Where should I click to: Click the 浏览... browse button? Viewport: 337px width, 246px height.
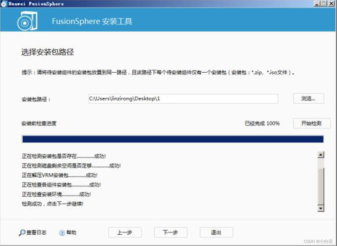[308, 98]
